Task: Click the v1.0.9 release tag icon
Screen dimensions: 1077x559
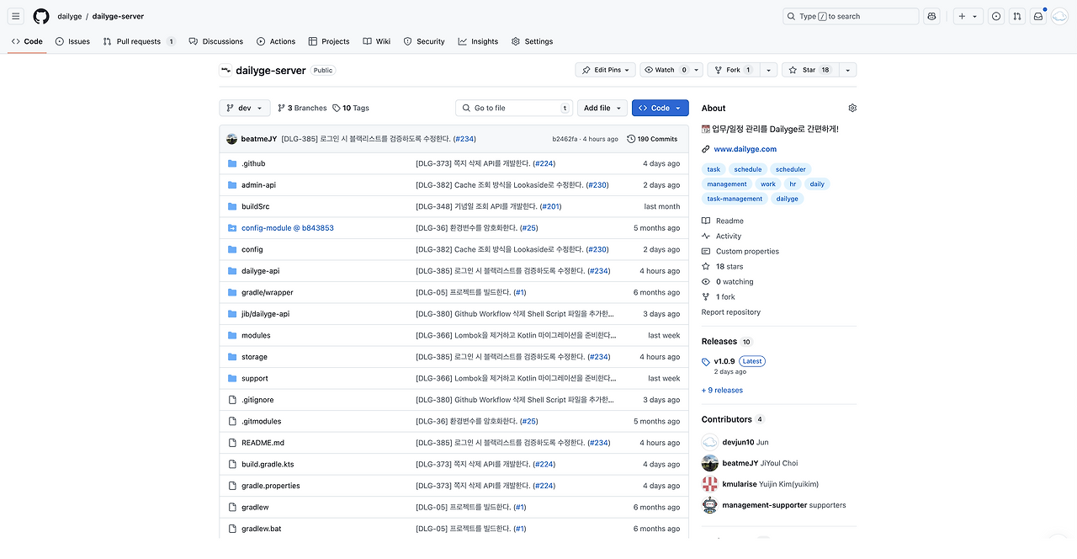Action: point(706,362)
